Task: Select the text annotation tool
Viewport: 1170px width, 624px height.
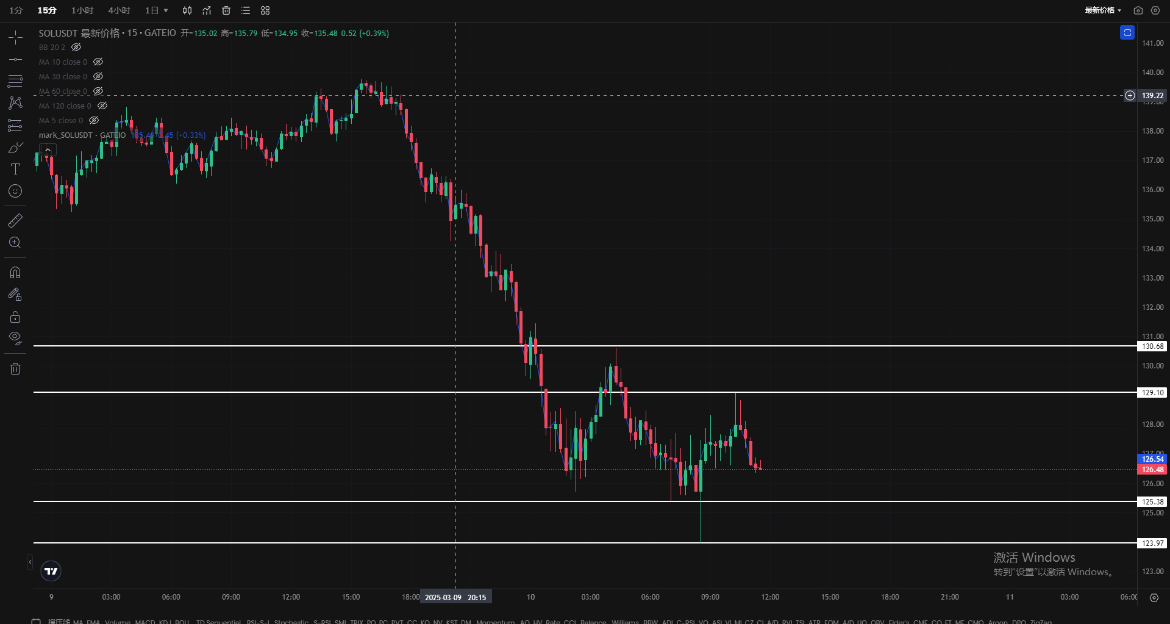Action: (x=15, y=169)
